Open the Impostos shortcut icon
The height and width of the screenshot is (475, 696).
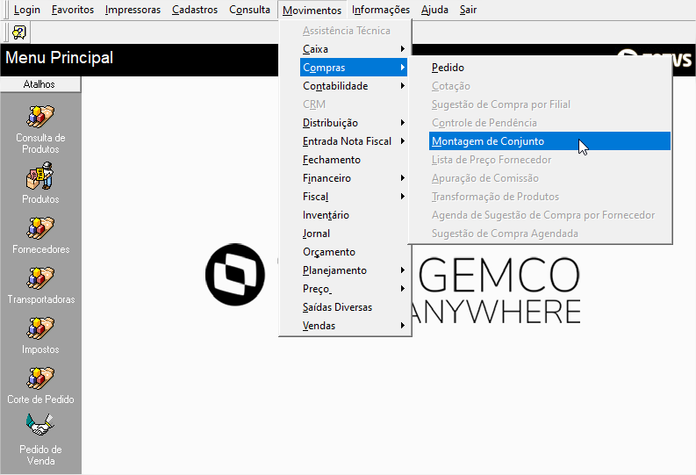coord(40,328)
